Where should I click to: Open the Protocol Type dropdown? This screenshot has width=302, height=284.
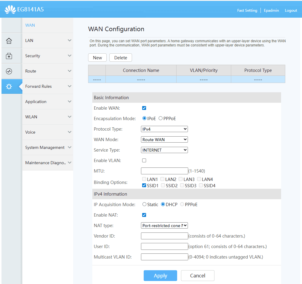164,129
